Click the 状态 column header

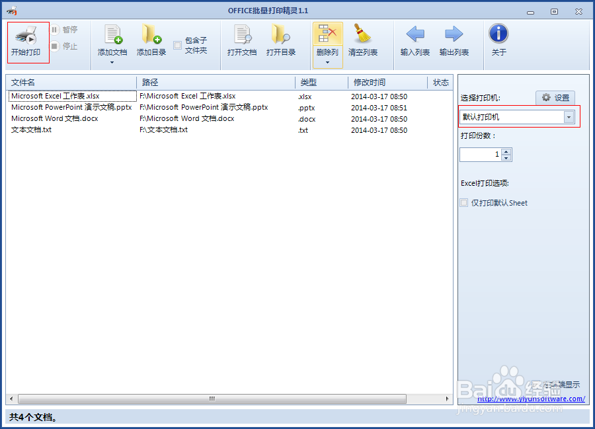point(440,83)
